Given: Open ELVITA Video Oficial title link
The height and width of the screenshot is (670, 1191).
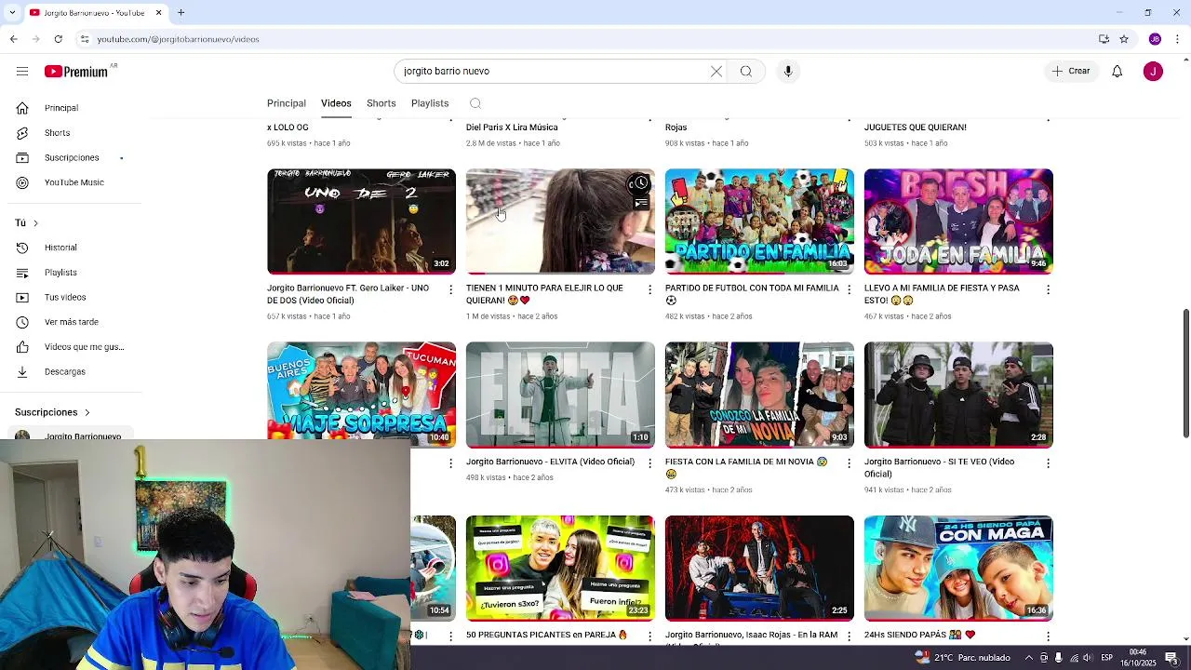Looking at the screenshot, I should [550, 462].
